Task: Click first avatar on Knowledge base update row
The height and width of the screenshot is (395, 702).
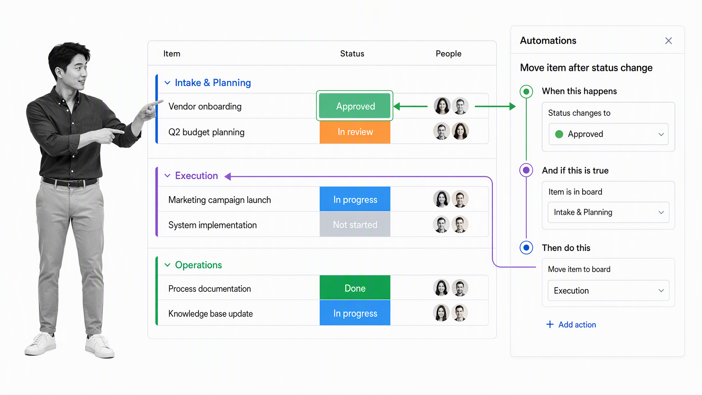Action: (441, 313)
